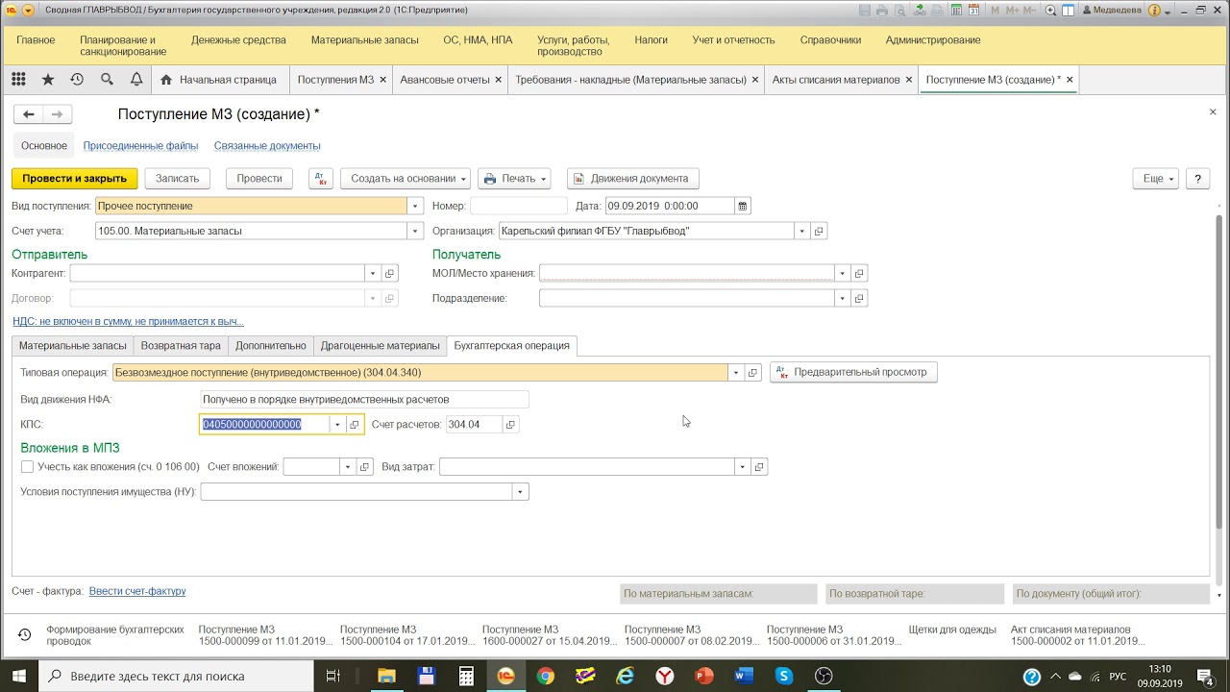Open МОЛ/Место хранения record icon
This screenshot has width=1230, height=692.
pyautogui.click(x=860, y=274)
